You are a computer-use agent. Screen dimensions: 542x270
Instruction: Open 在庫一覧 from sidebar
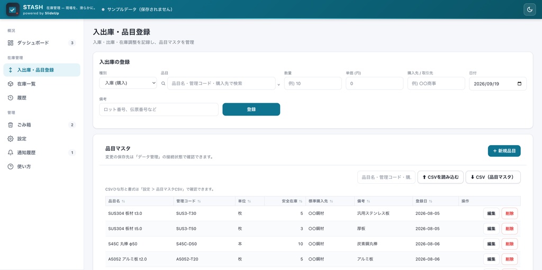coord(41,84)
